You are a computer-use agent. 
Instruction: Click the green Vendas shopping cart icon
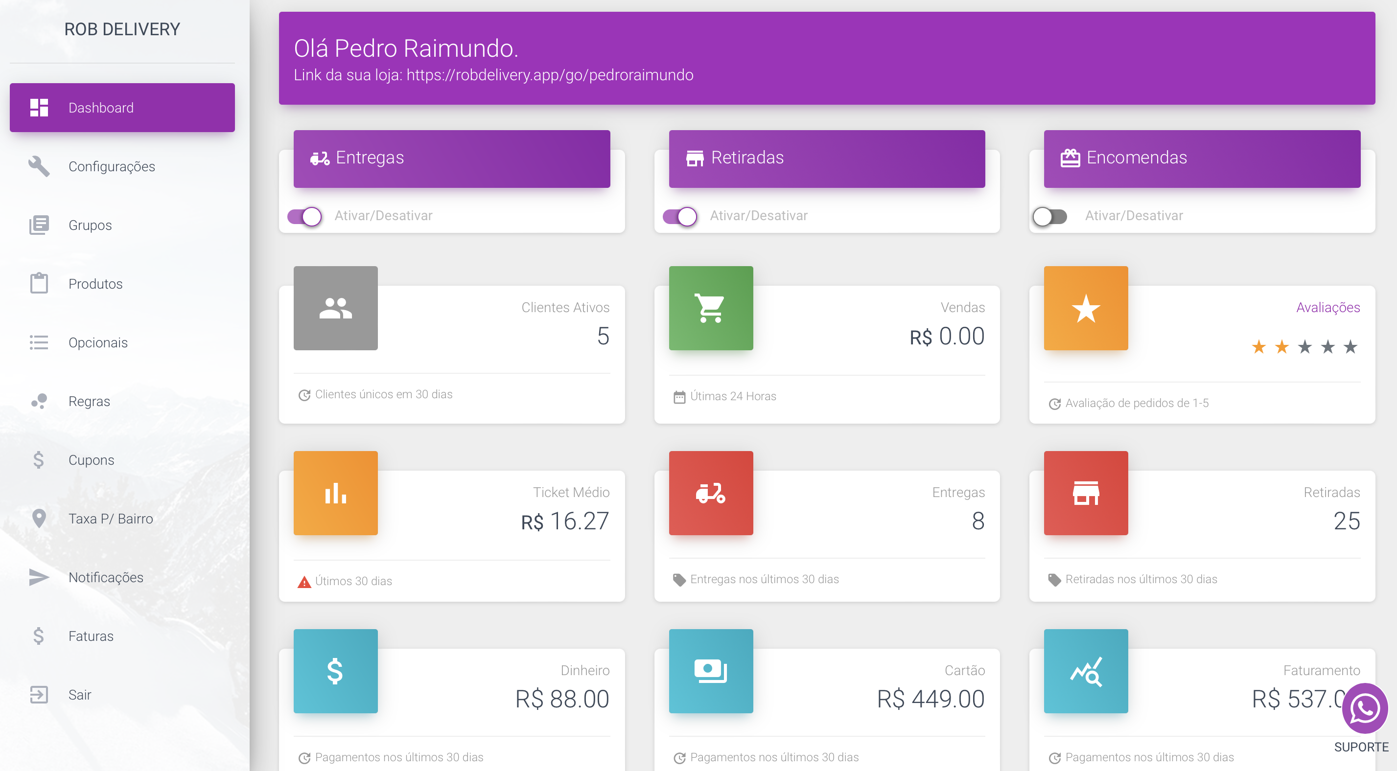click(710, 308)
